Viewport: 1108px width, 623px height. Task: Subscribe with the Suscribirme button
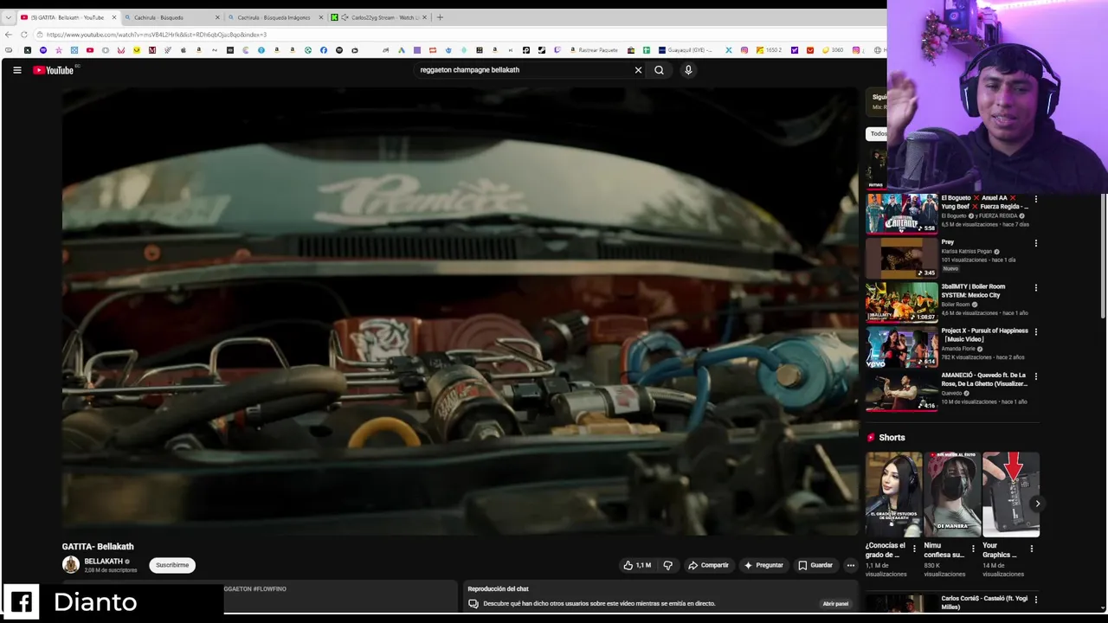click(x=172, y=565)
